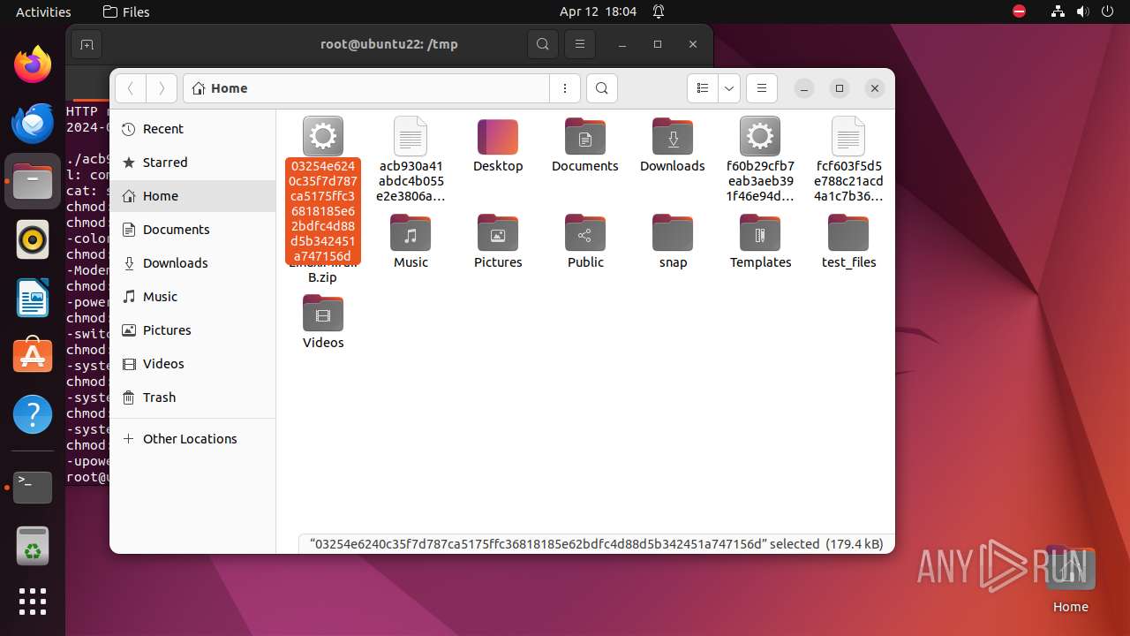
Task: Select the acb930a41abdc4b055e2e3806a… text file
Action: click(x=411, y=160)
